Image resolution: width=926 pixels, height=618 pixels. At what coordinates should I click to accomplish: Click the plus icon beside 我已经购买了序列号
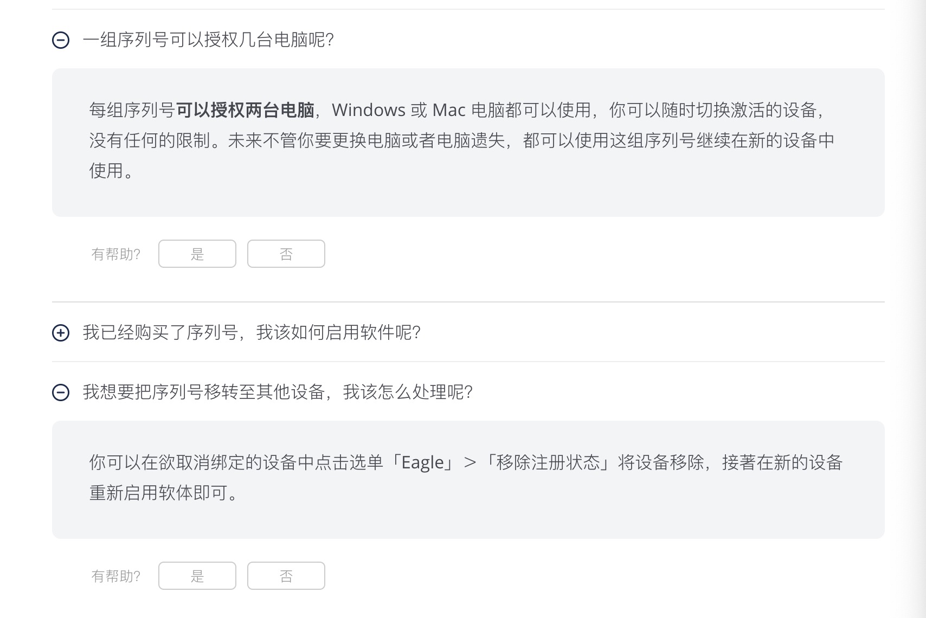click(x=61, y=333)
